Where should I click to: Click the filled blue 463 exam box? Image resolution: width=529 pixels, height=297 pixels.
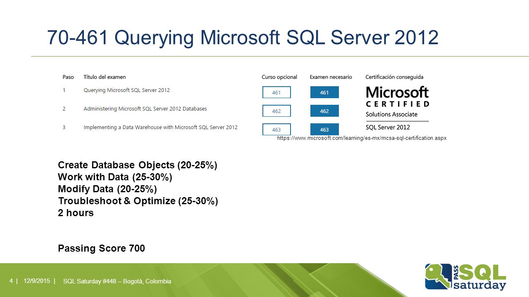(x=324, y=130)
